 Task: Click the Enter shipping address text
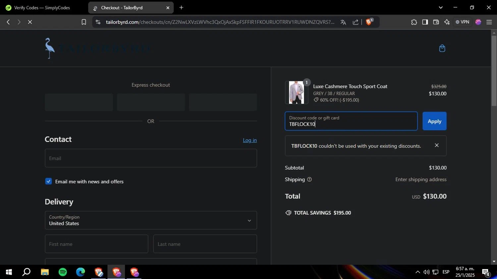tap(421, 179)
